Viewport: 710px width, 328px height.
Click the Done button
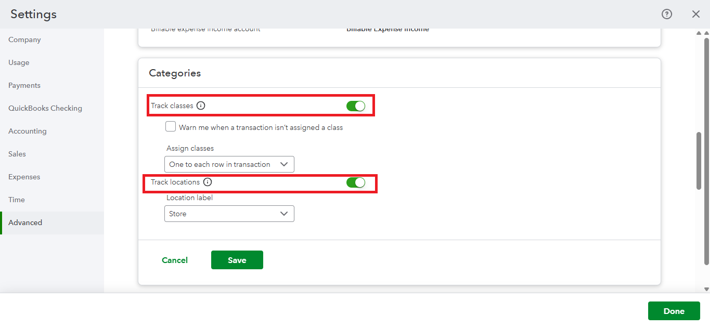(674, 311)
